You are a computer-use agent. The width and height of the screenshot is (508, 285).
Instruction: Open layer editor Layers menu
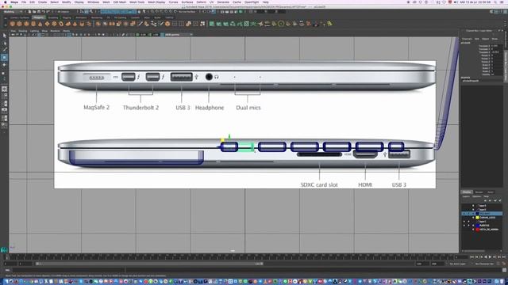pyautogui.click(x=466, y=196)
